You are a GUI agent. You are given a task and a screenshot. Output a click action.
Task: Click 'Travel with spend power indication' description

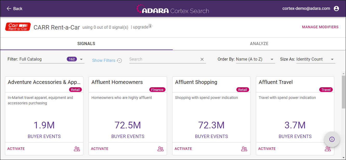(x=287, y=98)
